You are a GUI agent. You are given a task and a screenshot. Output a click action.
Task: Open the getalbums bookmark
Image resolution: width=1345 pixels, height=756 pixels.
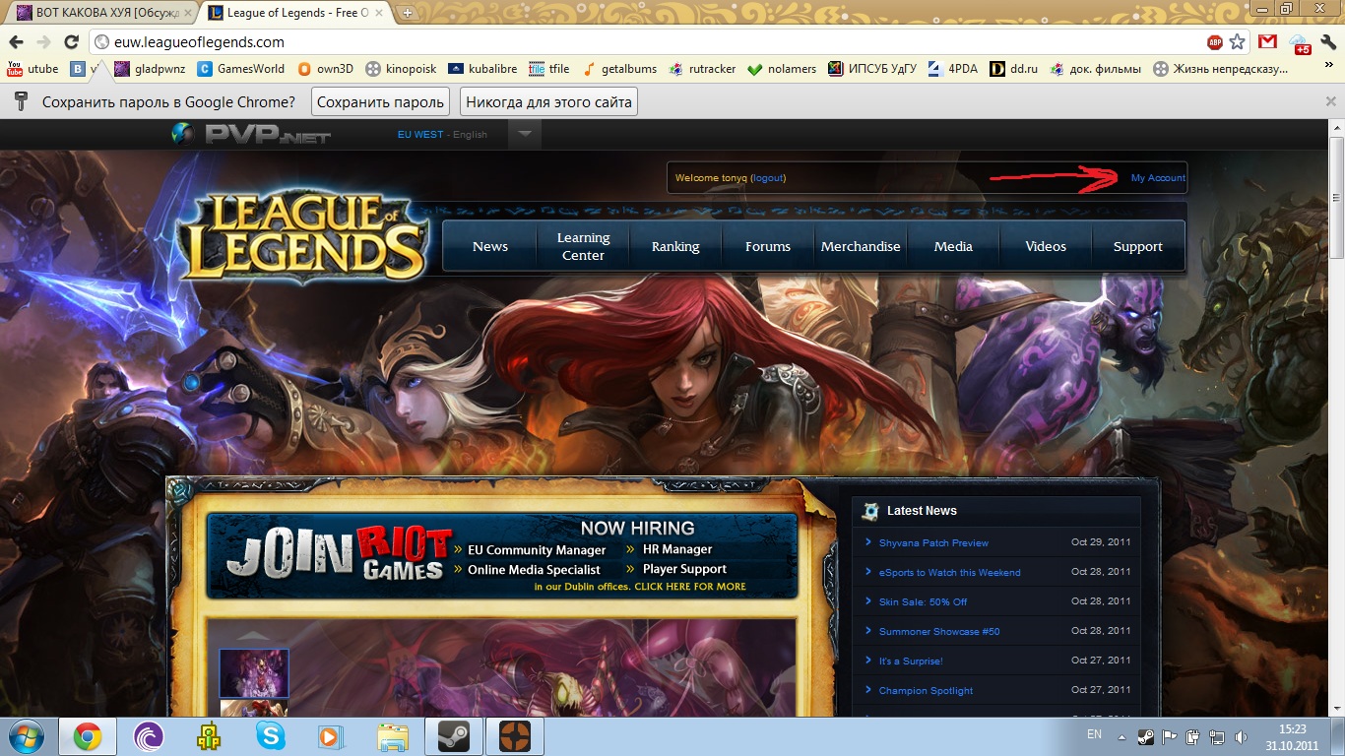coord(619,69)
